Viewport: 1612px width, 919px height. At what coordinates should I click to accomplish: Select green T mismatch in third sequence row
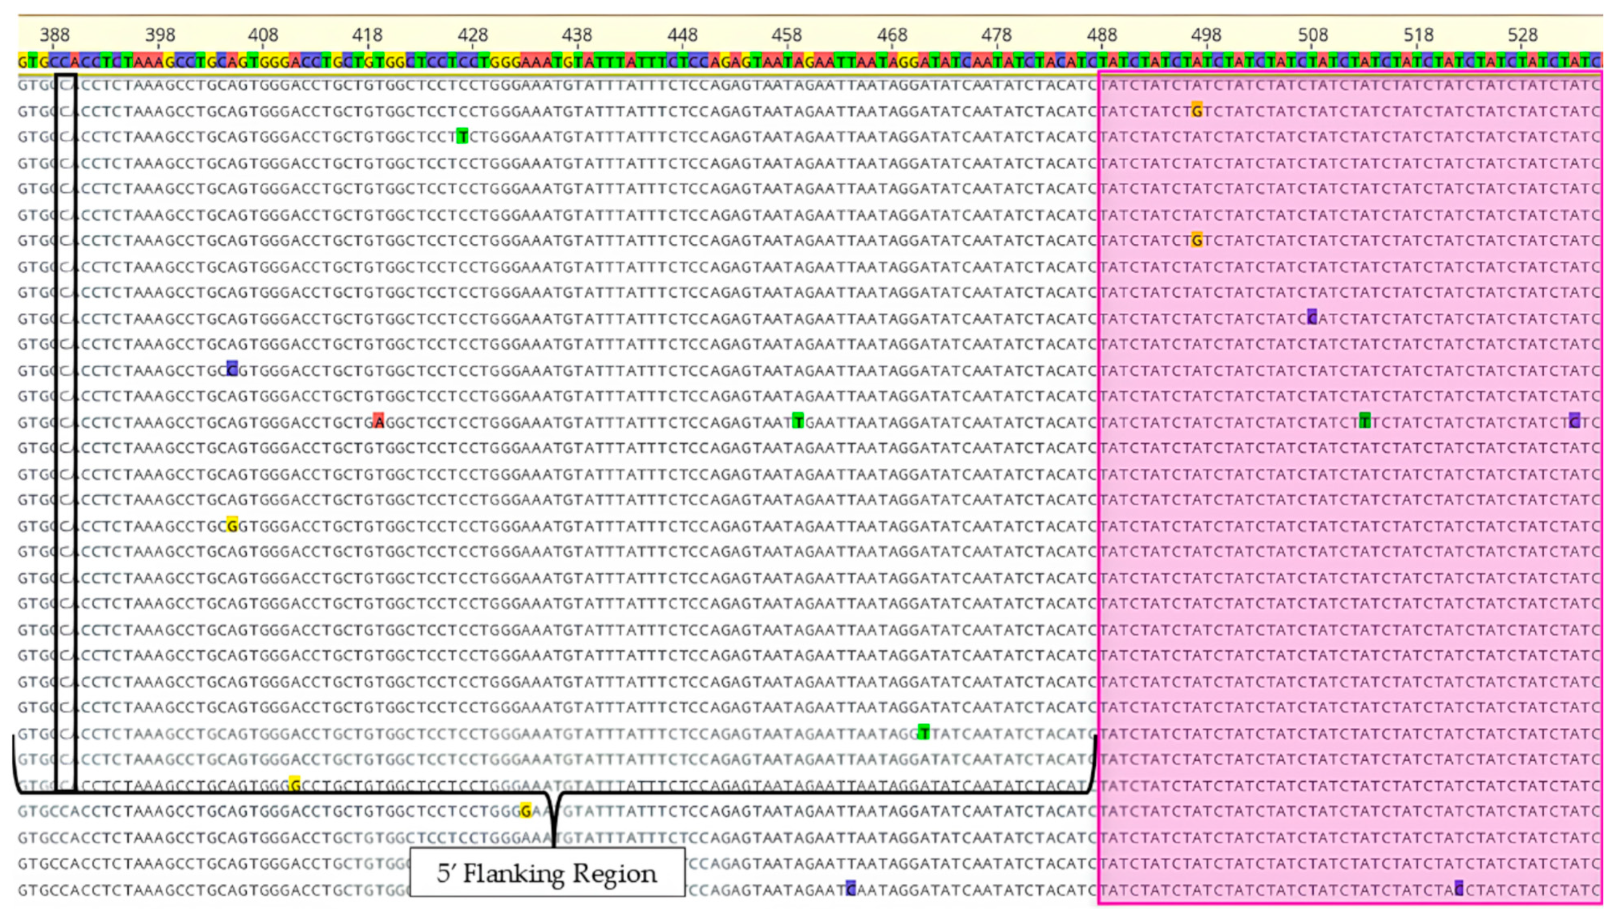[462, 136]
